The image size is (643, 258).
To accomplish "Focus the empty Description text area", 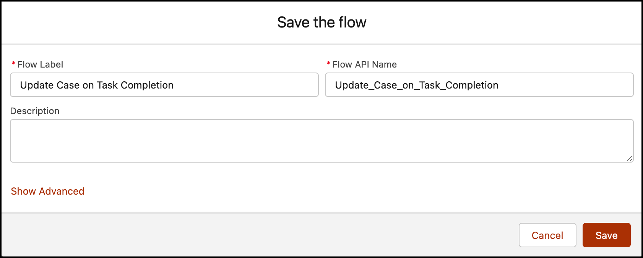I will pos(321,140).
